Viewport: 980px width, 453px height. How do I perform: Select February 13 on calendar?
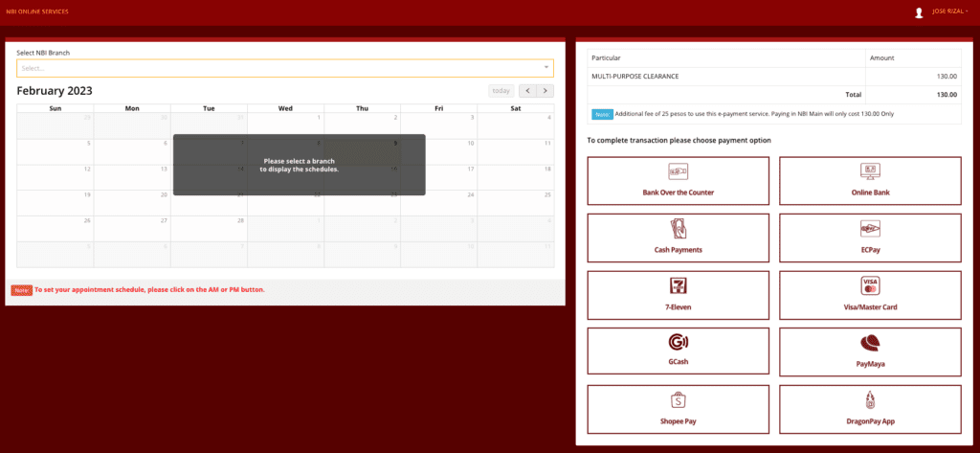132,177
